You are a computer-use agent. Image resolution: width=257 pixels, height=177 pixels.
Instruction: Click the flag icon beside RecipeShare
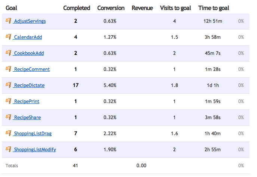[8, 117]
